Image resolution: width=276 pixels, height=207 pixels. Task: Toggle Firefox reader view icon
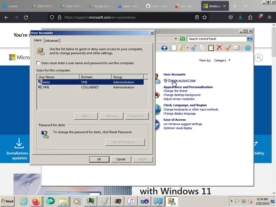click(x=197, y=17)
